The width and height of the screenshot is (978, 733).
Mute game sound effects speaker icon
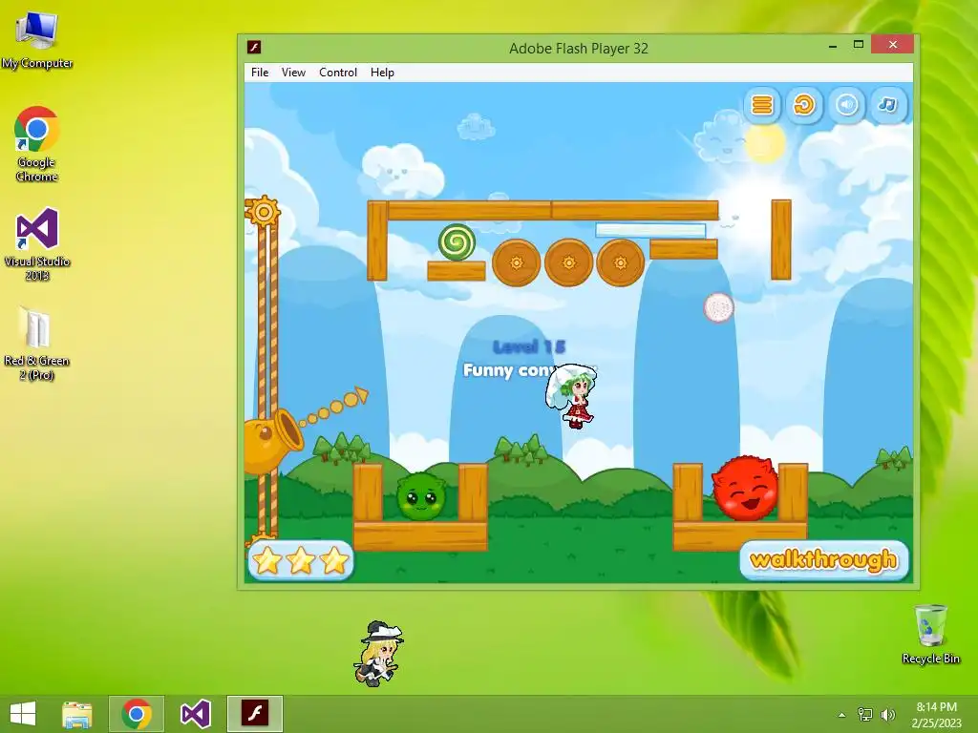click(846, 105)
